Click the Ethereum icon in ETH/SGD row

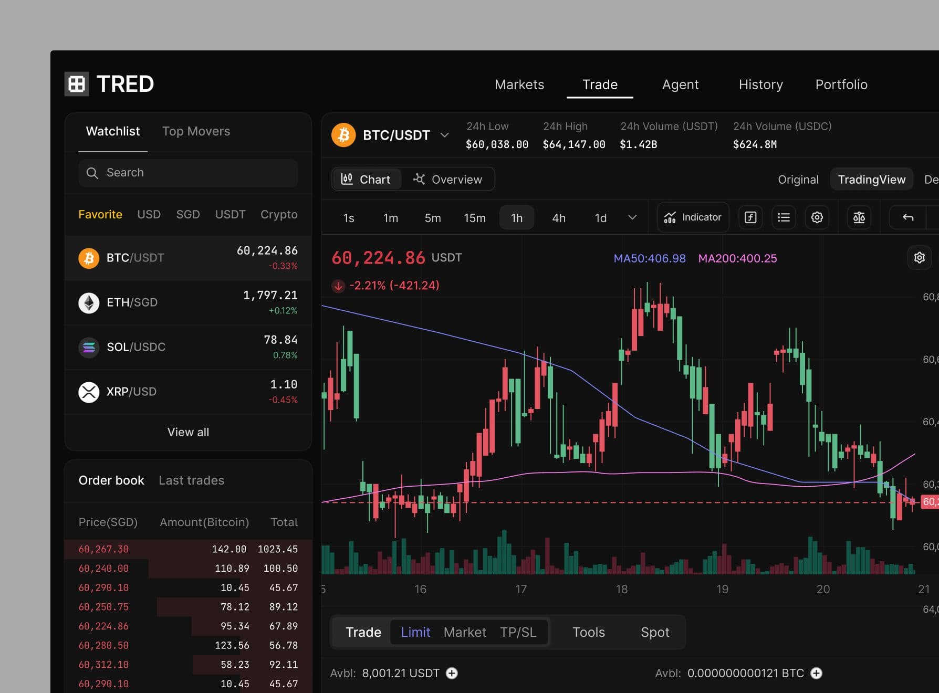[89, 303]
